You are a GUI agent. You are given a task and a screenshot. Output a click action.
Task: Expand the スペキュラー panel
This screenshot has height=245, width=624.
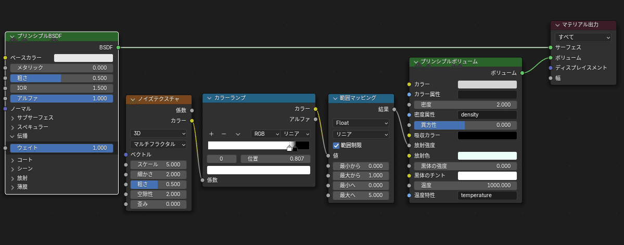coord(12,127)
